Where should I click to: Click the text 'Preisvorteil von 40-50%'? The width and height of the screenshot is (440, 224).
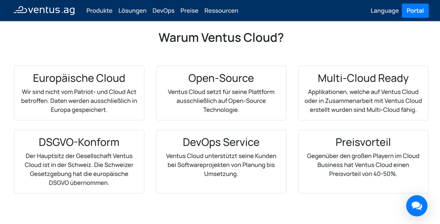coord(363,174)
